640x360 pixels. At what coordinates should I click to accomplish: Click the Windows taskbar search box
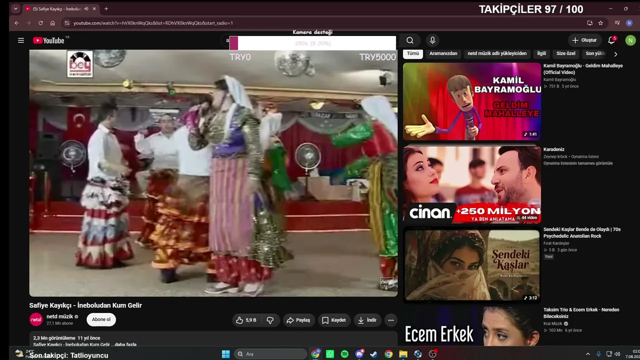click(270, 354)
